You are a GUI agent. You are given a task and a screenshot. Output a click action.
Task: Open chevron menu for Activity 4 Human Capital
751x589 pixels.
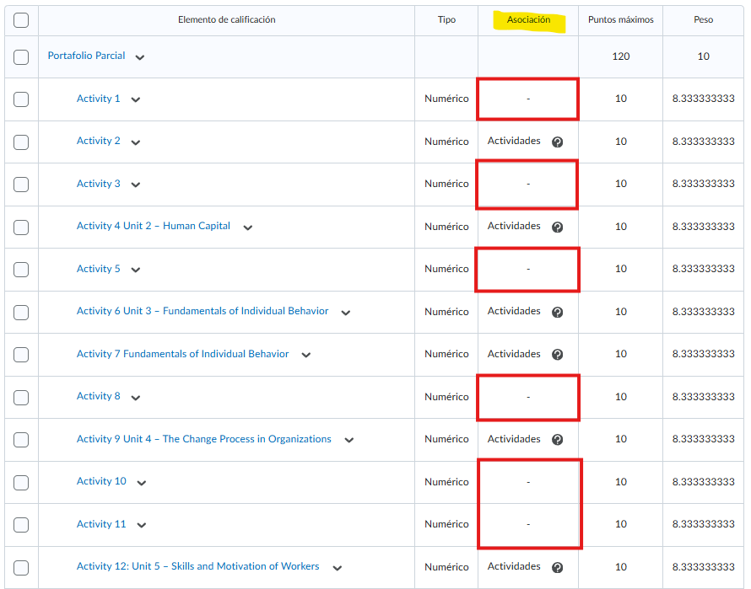[247, 228]
